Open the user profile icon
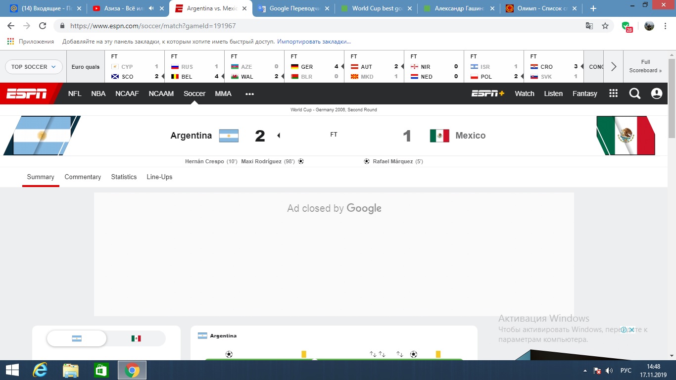676x380 pixels. pyautogui.click(x=657, y=94)
